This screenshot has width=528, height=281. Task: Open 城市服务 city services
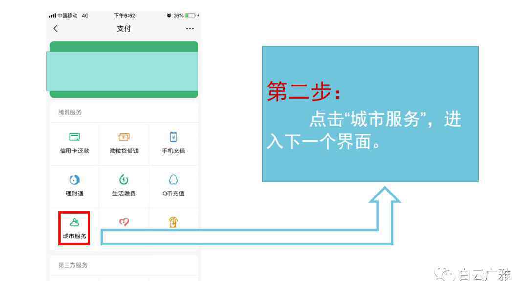(74, 228)
